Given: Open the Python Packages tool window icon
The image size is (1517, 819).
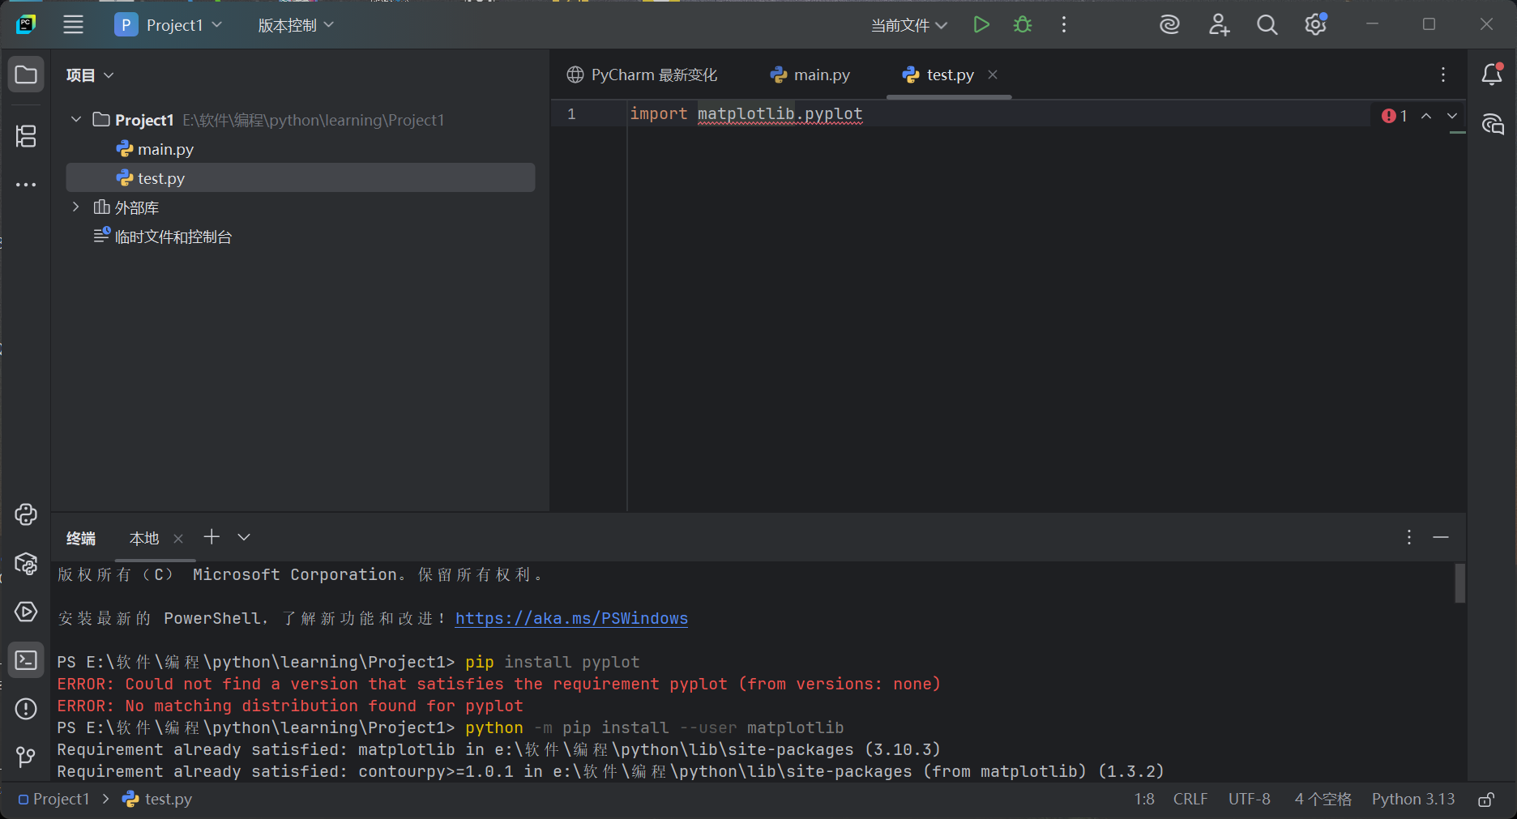Looking at the screenshot, I should point(26,564).
